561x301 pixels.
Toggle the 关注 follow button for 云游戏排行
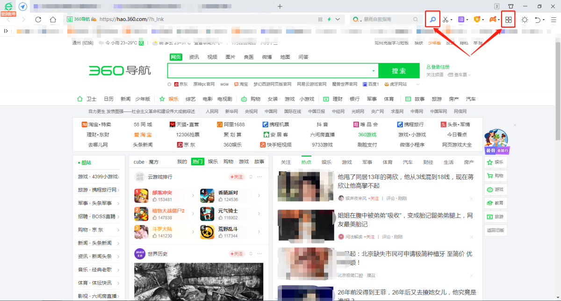pos(237,177)
